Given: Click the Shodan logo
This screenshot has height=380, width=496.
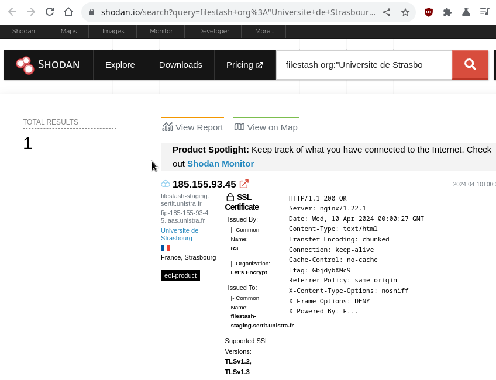Looking at the screenshot, I should pyautogui.click(x=48, y=65).
